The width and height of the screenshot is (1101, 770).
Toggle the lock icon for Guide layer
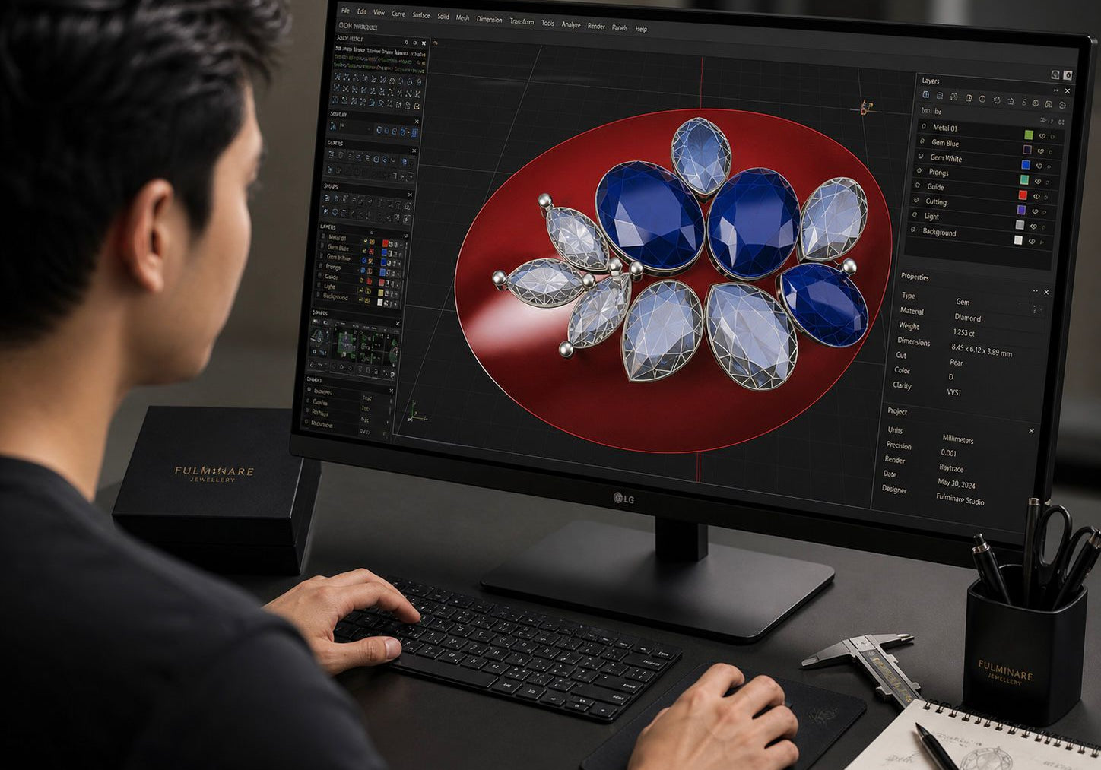[1047, 198]
